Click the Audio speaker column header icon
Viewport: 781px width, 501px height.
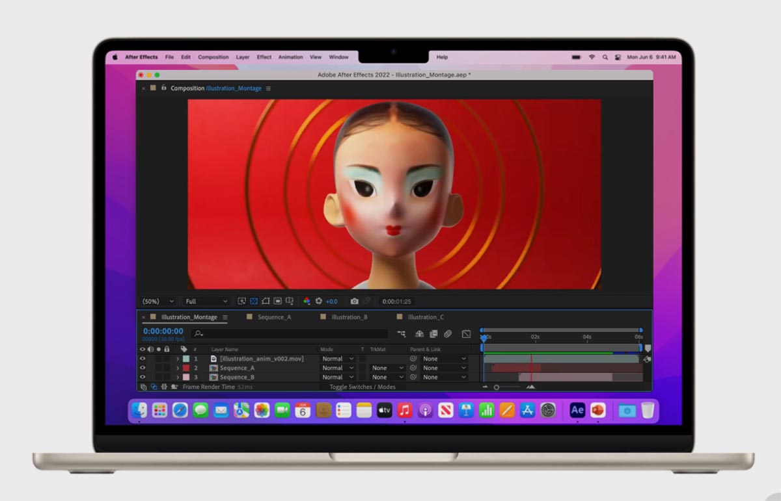click(150, 350)
